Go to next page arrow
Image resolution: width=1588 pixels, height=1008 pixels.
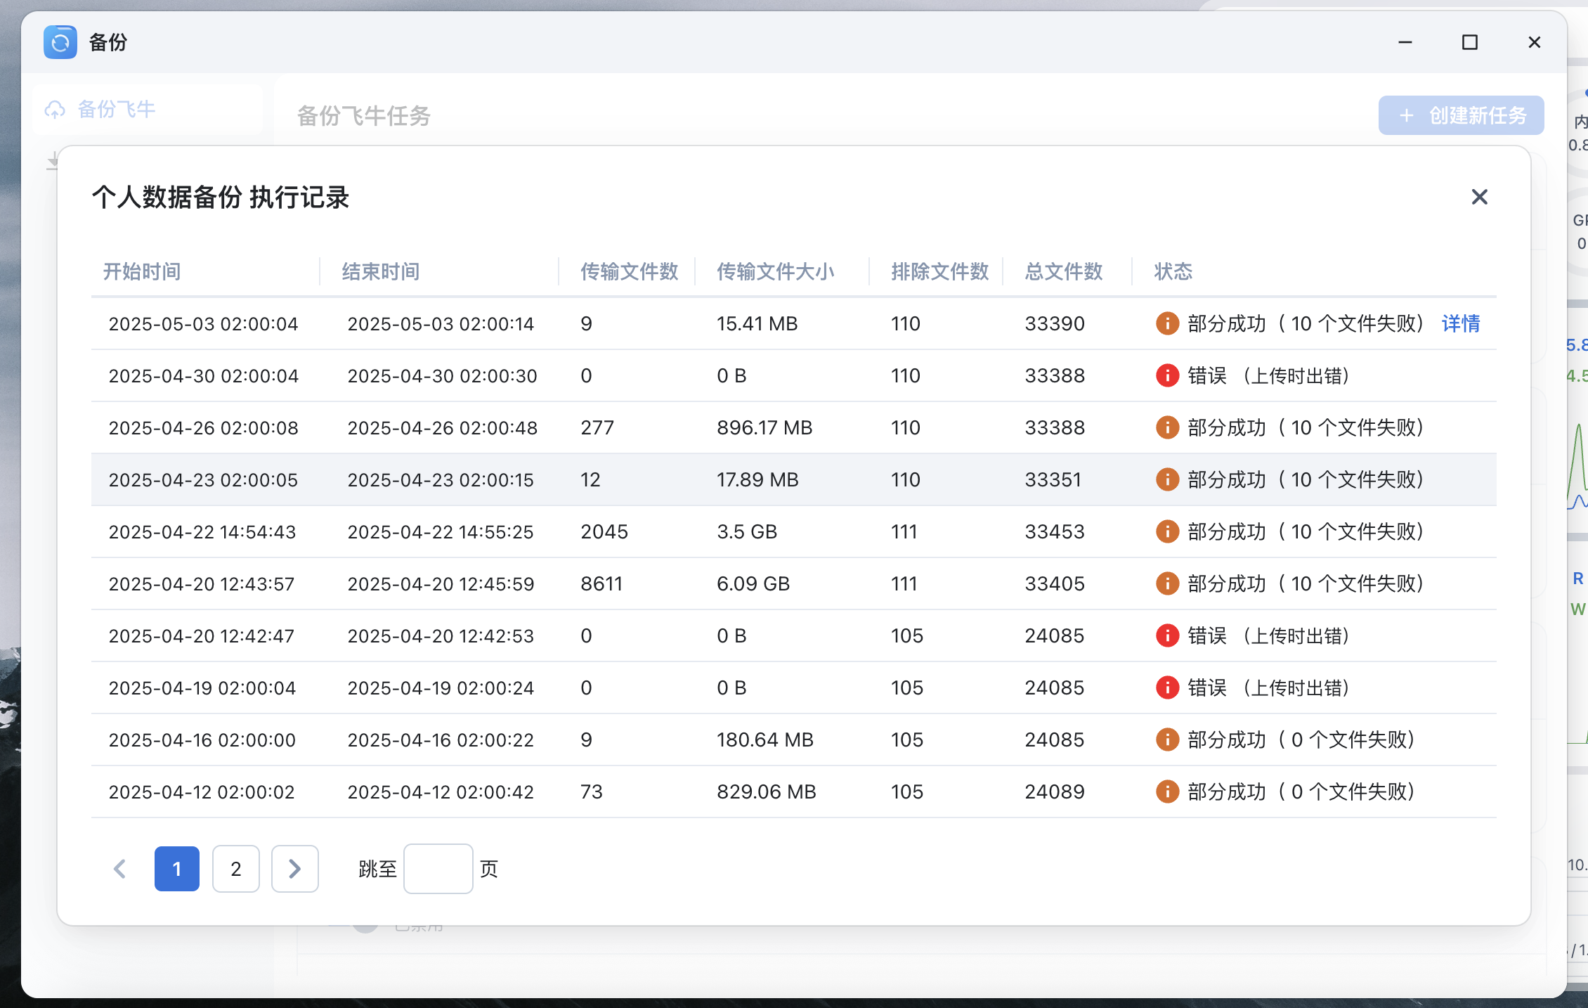point(295,869)
